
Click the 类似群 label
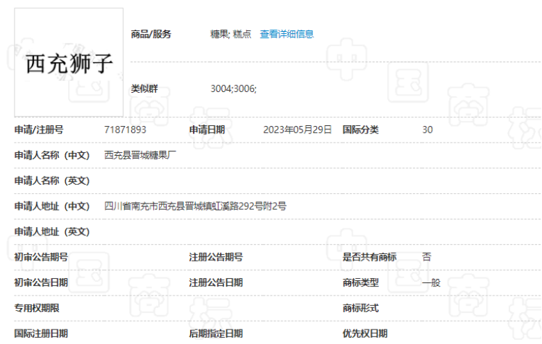(144, 89)
